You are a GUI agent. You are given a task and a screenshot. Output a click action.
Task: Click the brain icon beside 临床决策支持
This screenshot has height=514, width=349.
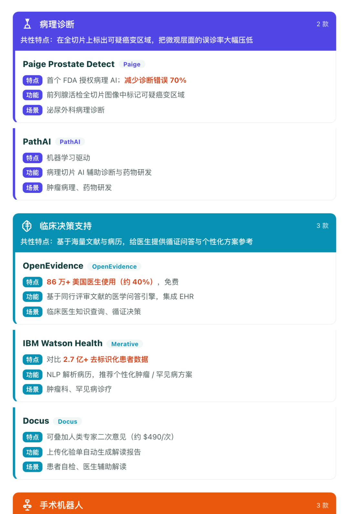[27, 226]
